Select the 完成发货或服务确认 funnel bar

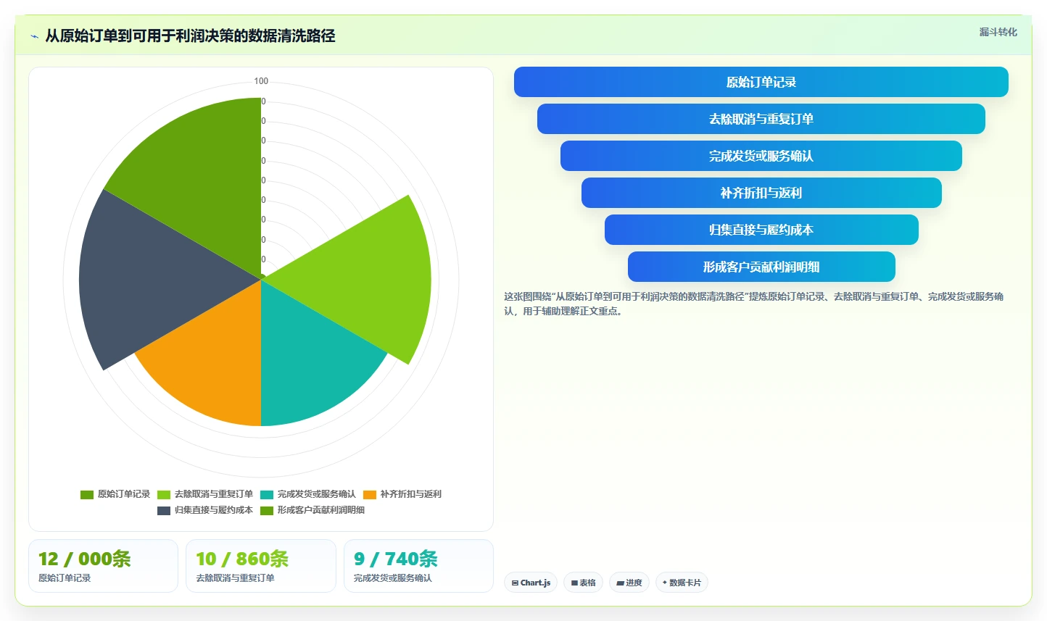[761, 156]
